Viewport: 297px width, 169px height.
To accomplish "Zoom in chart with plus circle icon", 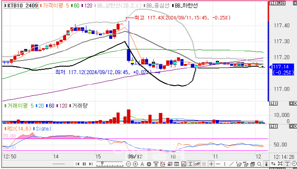I will pos(135,164).
